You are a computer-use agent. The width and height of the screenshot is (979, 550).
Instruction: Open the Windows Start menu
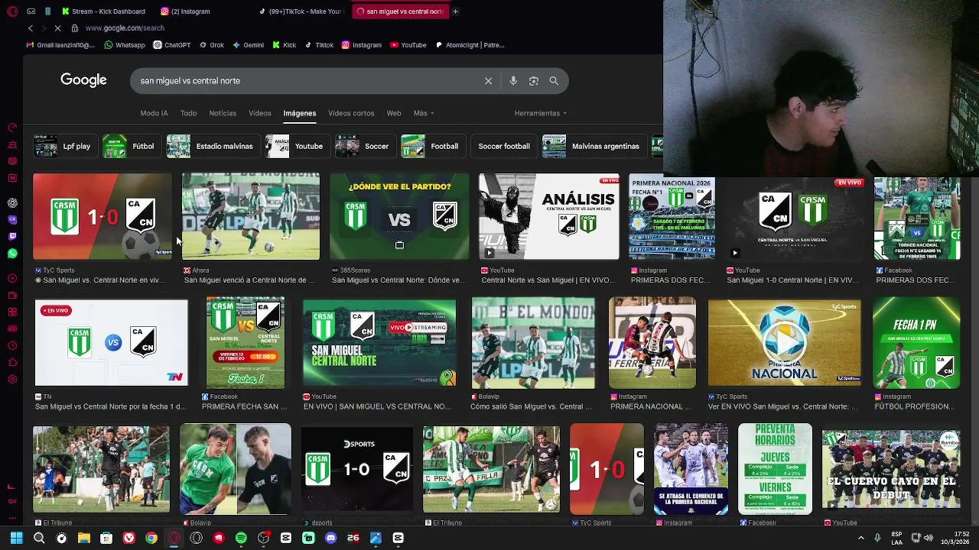(x=16, y=538)
